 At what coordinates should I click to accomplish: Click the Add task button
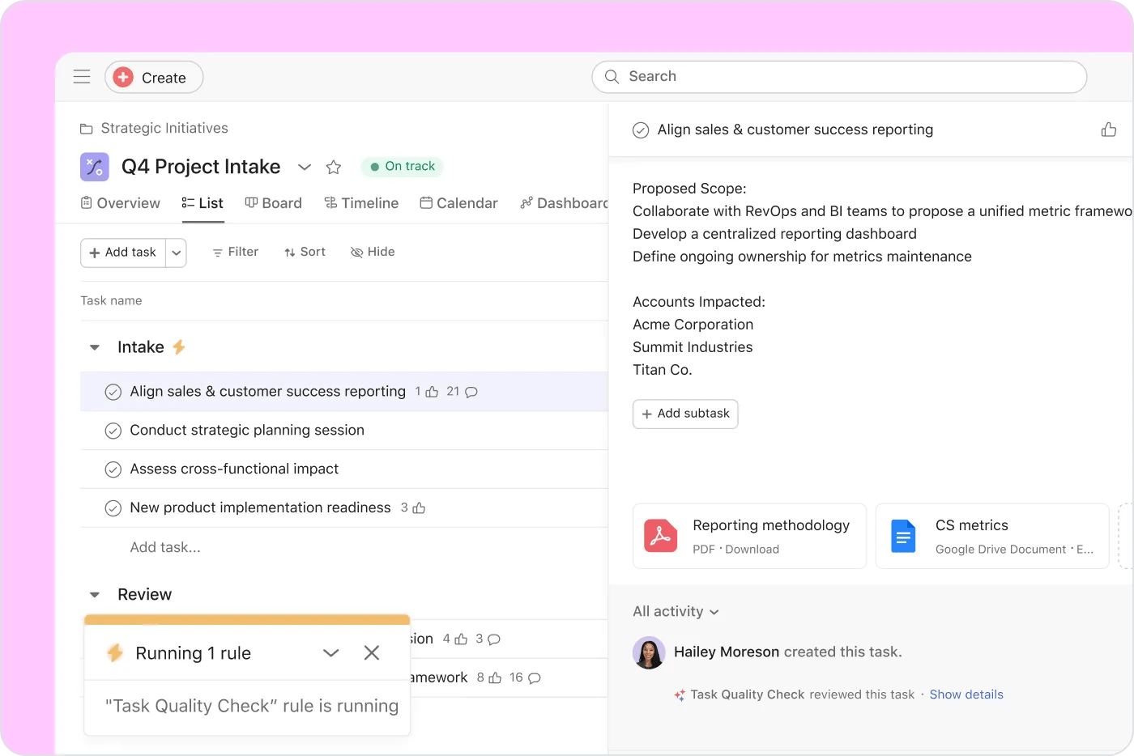click(123, 253)
